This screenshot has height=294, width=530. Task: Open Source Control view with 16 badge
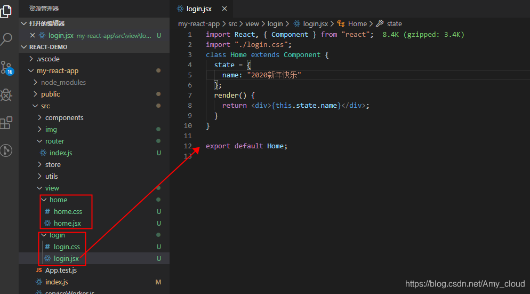coord(7,68)
